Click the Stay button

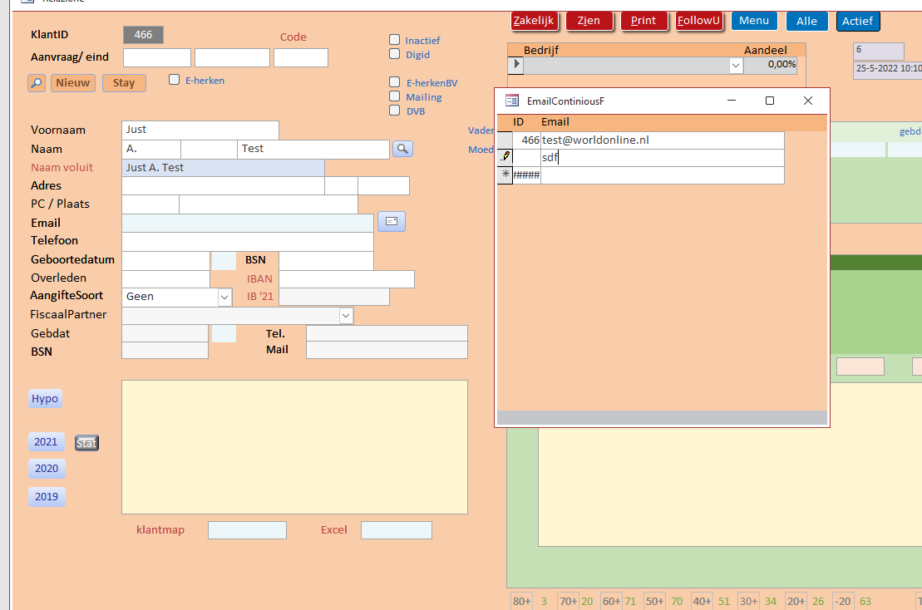click(124, 83)
